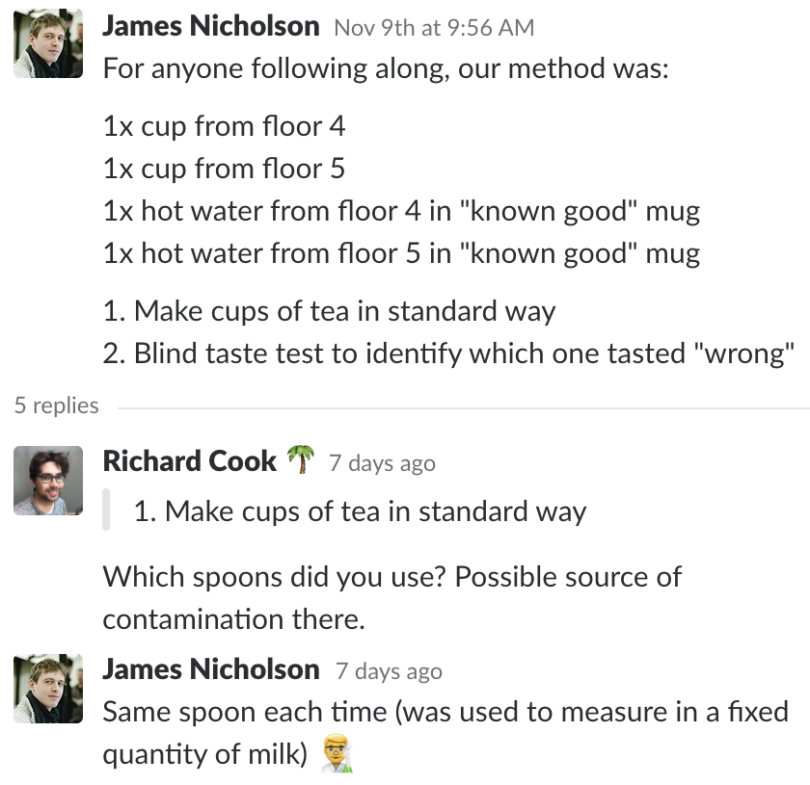This screenshot has width=810, height=785.
Task: Click James Nicholson's 7 days ago timestamp
Action: (x=389, y=671)
